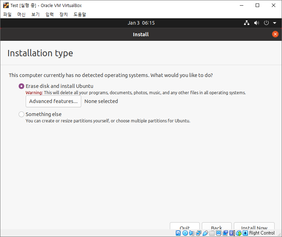Open the 파일 menu
282x237 pixels.
7,14
